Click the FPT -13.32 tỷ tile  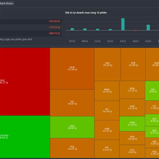(x=107, y=149)
